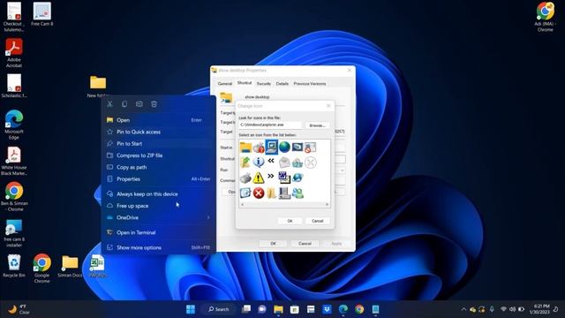Choose the folder with green arrow icon

pos(245,163)
